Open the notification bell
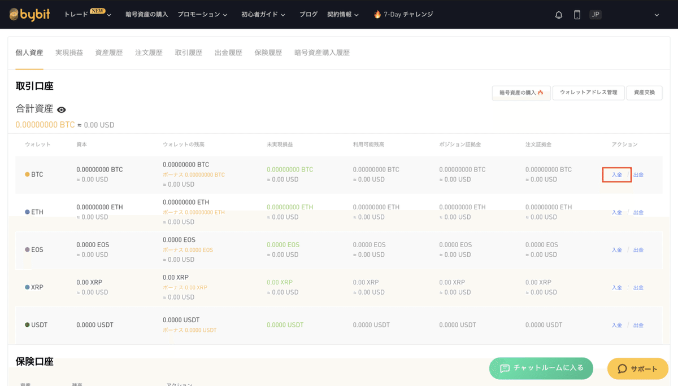 tap(558, 15)
